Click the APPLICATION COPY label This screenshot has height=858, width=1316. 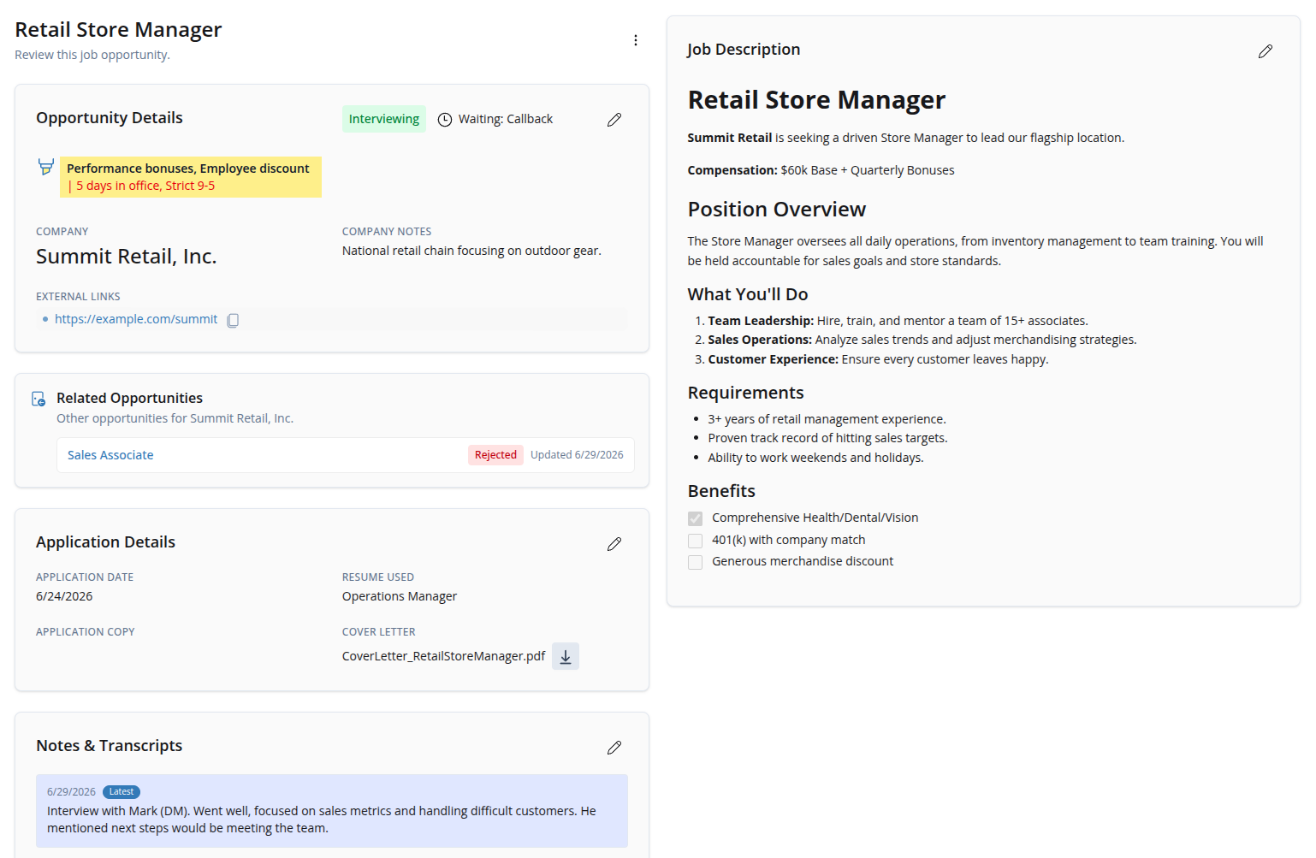tap(86, 632)
